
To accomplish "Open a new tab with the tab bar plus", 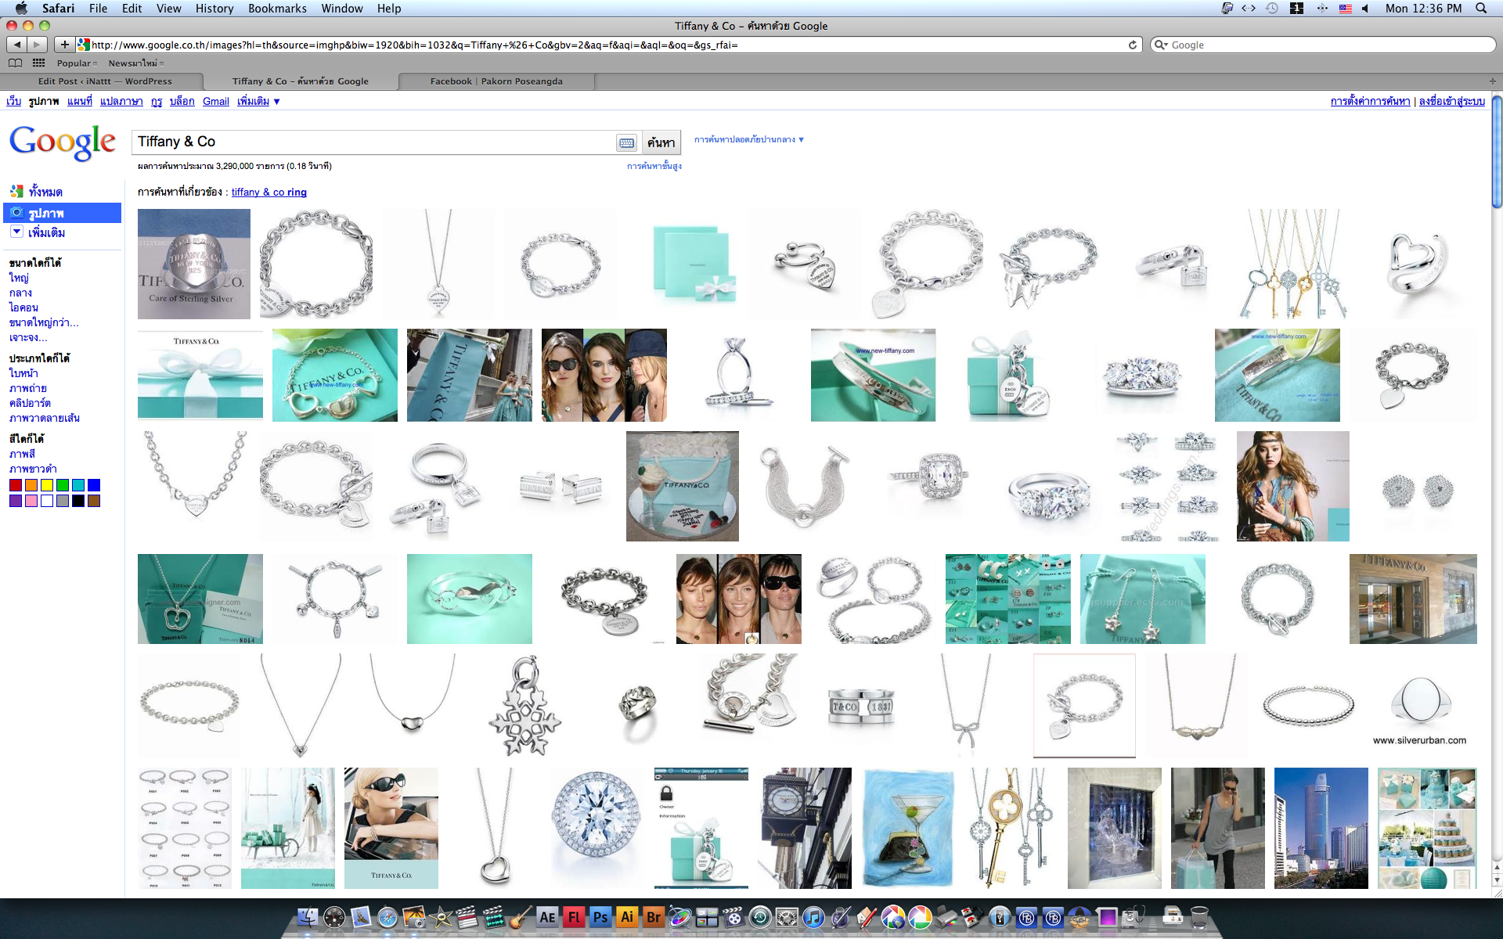I will [1492, 81].
